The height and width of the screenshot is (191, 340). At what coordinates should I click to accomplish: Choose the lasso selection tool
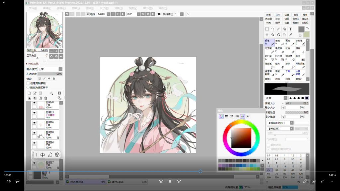point(273,29)
